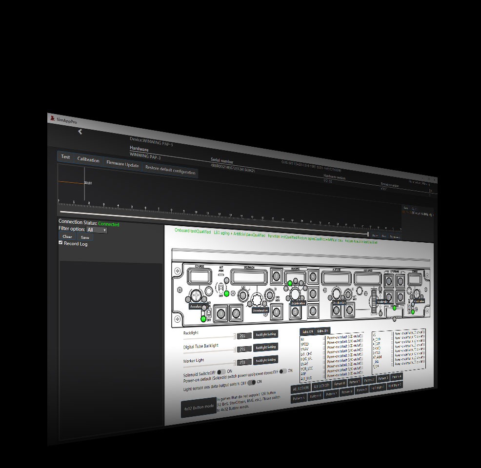Click the Digital Tube Backlight value field
This screenshot has width=481, height=468.
244,349
